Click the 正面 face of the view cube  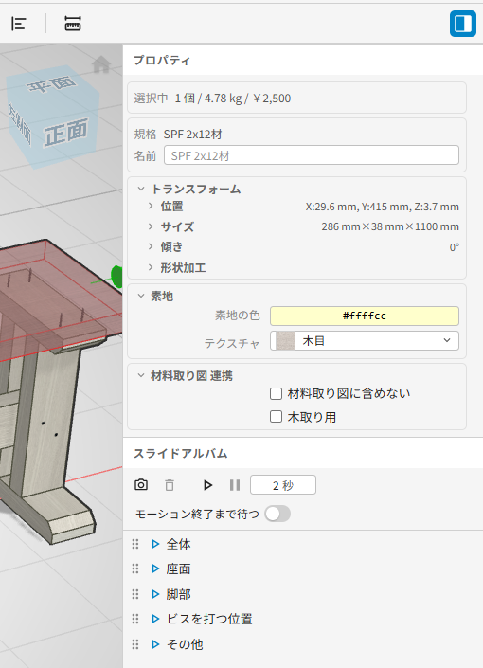[x=66, y=132]
